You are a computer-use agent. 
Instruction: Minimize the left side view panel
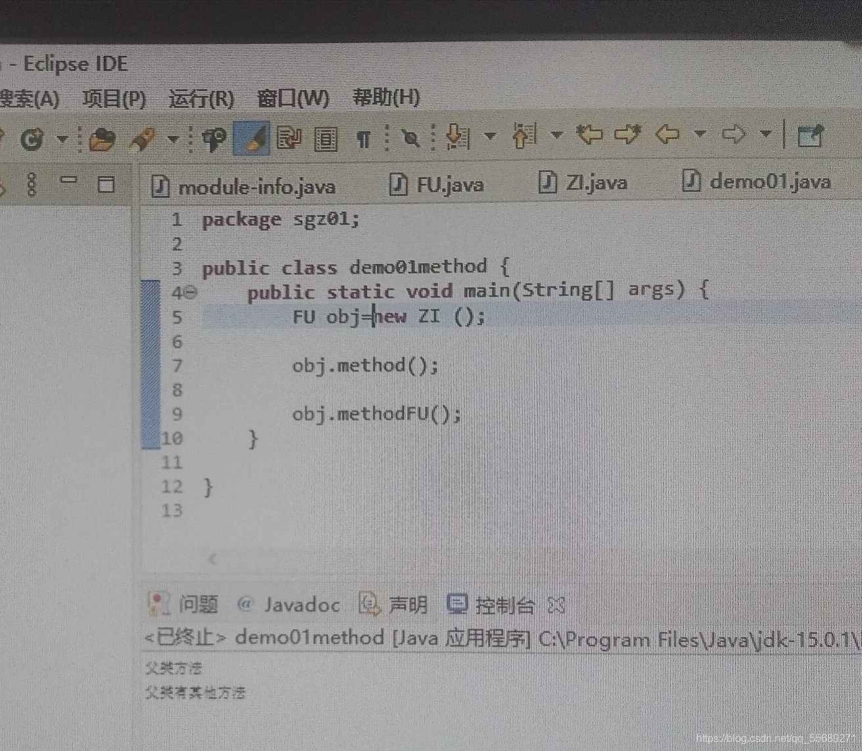point(68,179)
